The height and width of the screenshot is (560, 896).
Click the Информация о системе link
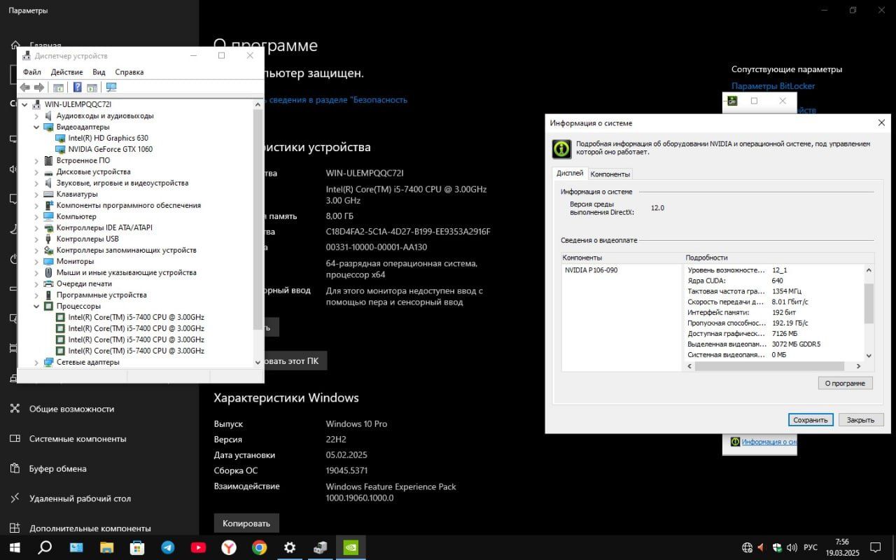point(769,442)
